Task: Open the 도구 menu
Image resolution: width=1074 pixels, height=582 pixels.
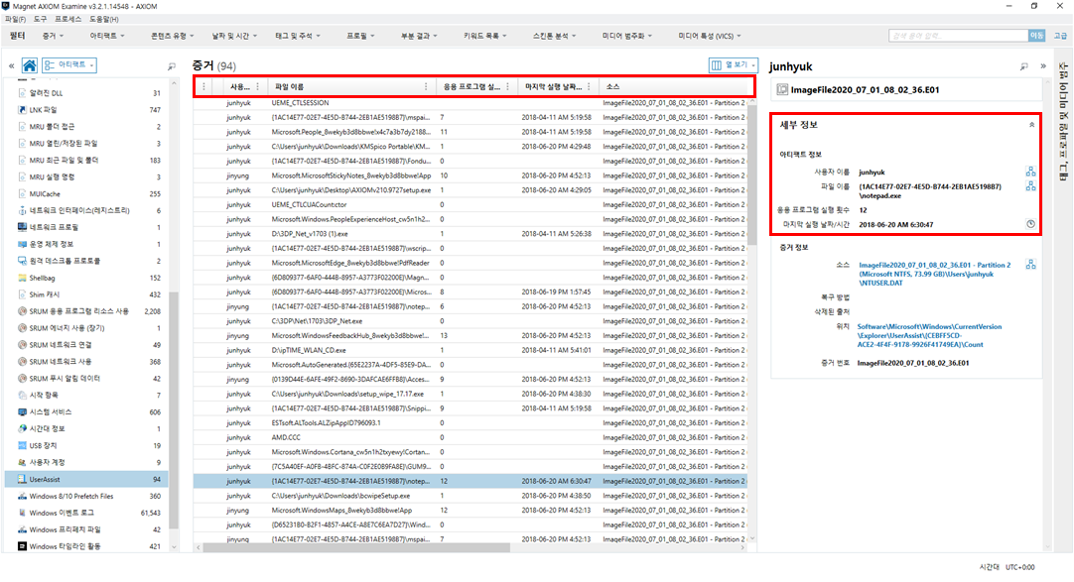Action: tap(41, 19)
